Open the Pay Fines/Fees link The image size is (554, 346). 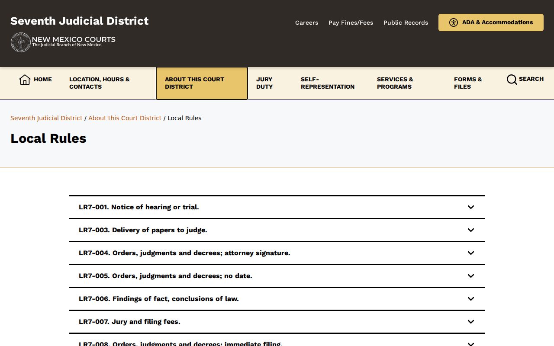pyautogui.click(x=351, y=22)
